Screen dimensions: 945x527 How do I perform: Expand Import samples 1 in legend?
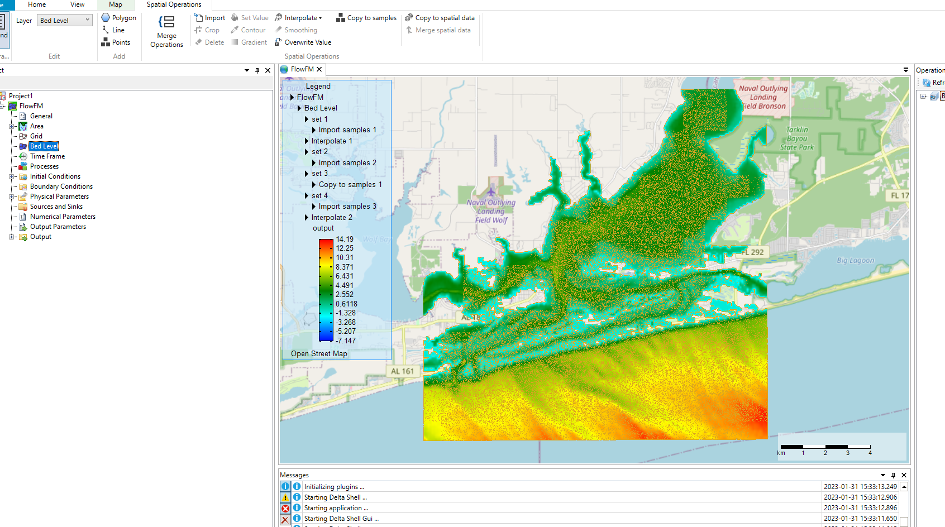[x=314, y=130]
